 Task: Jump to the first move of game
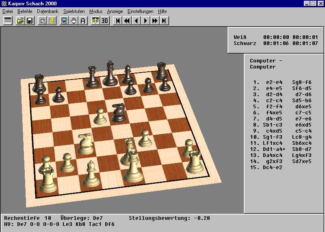[117, 20]
